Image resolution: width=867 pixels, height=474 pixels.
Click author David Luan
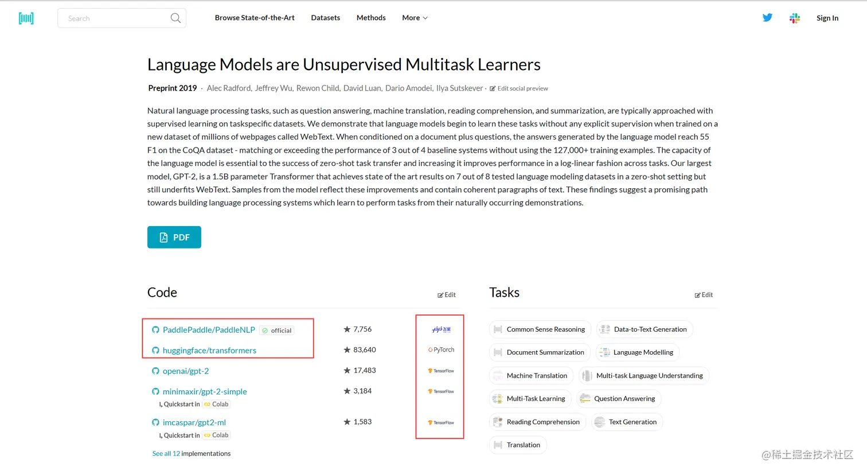(362, 88)
